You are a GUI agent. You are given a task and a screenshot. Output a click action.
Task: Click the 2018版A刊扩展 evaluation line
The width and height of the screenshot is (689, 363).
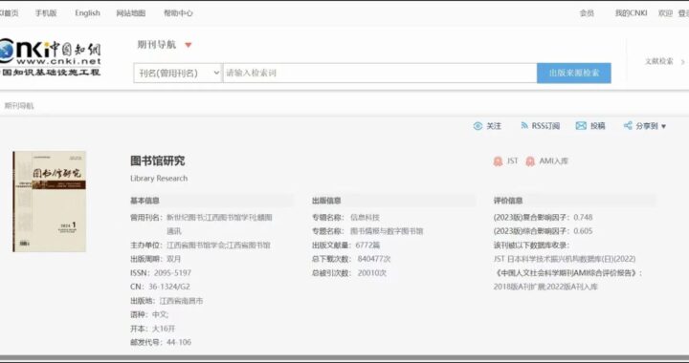pyautogui.click(x=545, y=287)
